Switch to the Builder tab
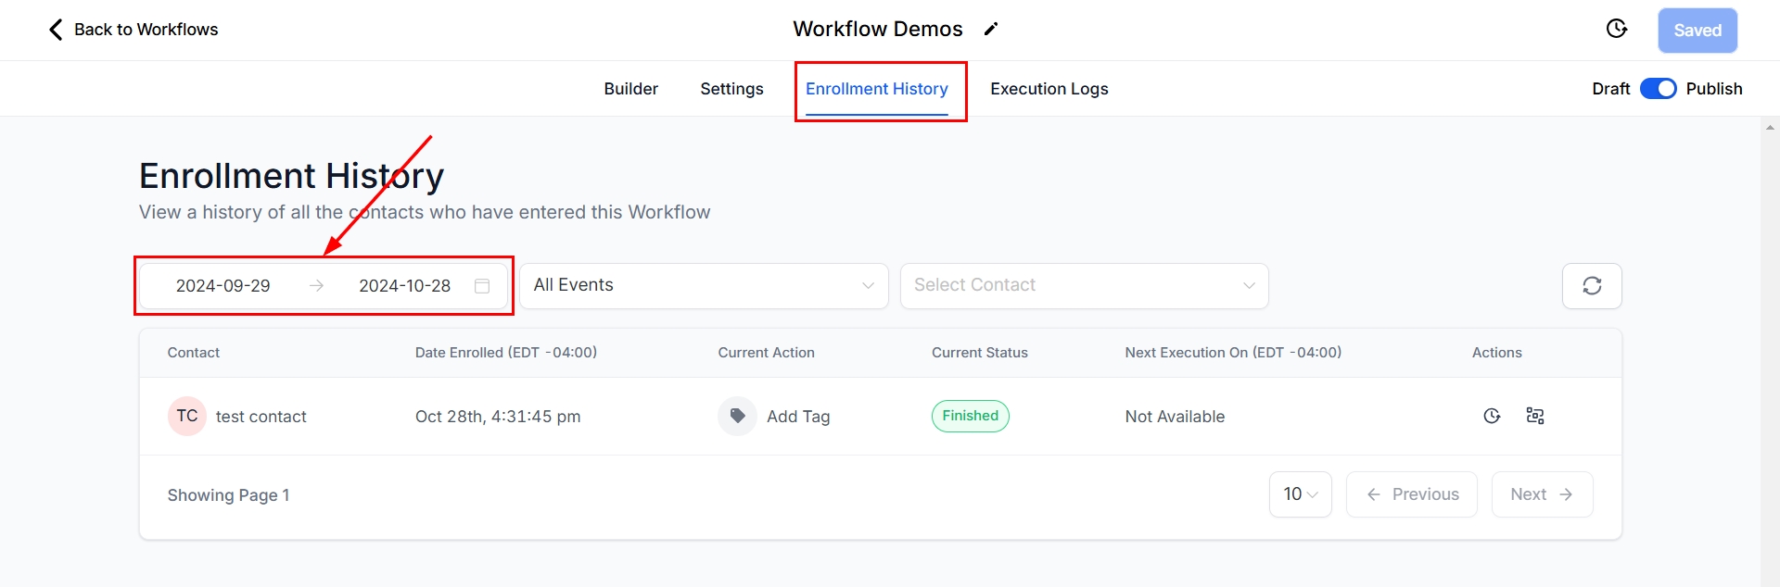 [630, 89]
